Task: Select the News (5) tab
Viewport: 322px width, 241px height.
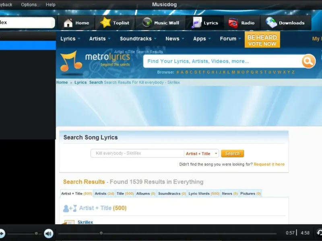Action: [230, 194]
